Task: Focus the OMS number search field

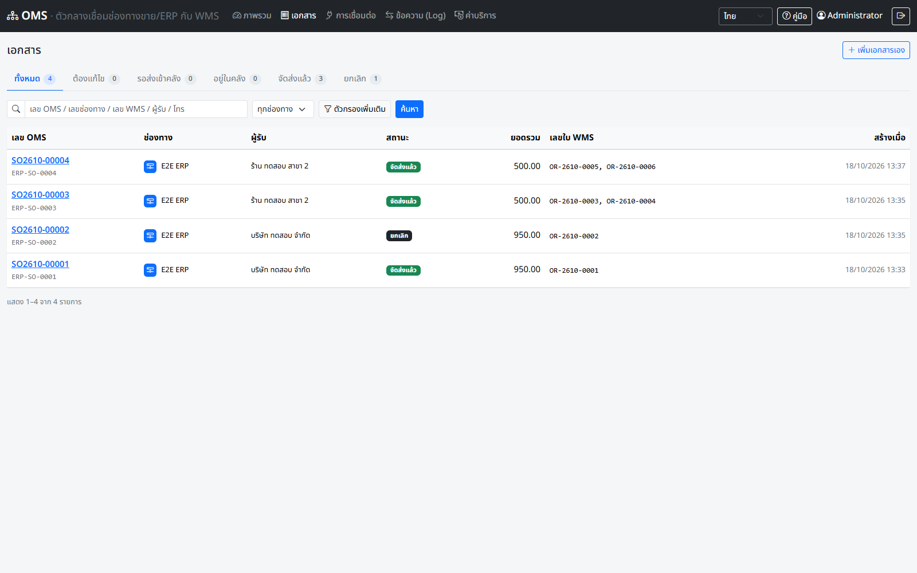Action: coord(136,109)
